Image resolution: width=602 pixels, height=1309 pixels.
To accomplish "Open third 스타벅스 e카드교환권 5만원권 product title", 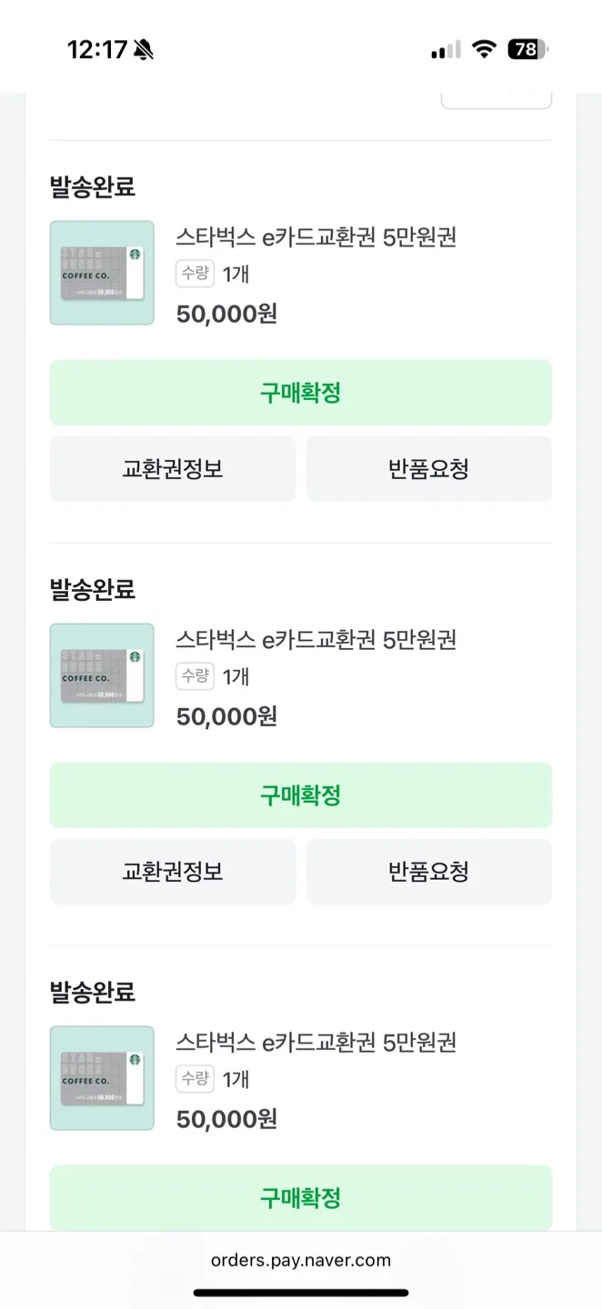I will coord(316,1042).
